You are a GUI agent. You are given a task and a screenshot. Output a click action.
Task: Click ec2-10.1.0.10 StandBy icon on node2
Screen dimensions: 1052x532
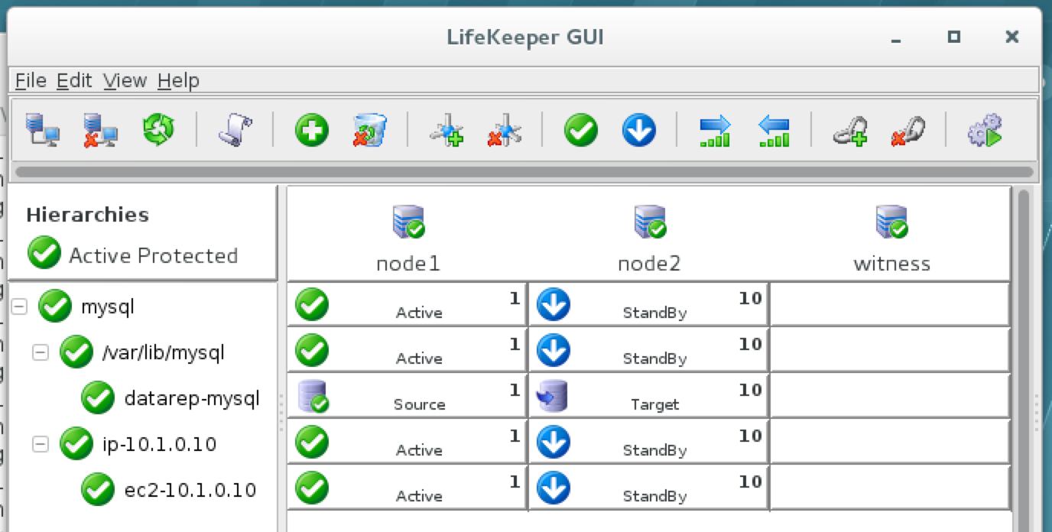pyautogui.click(x=554, y=488)
